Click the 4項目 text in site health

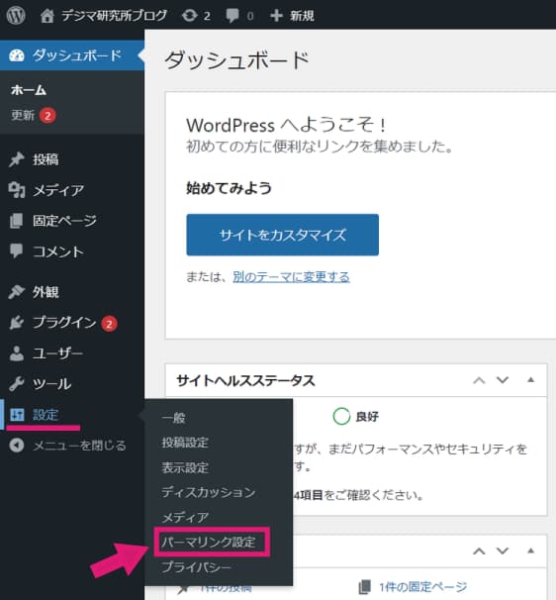[x=309, y=495]
